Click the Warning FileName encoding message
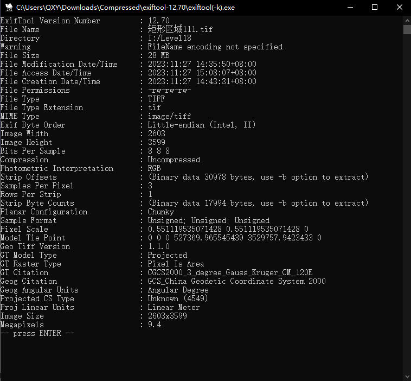Image resolution: width=411 pixels, height=381 pixels. click(215, 47)
